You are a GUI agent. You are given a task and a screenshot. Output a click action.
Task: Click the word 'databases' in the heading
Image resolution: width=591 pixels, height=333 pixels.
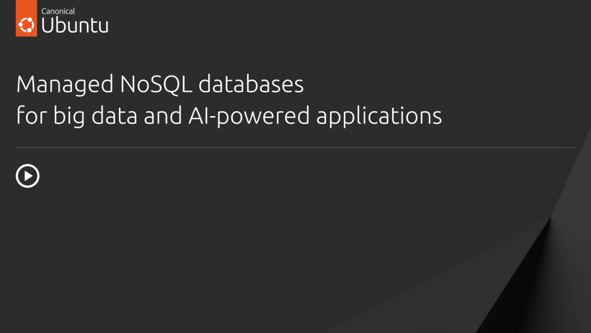(251, 84)
